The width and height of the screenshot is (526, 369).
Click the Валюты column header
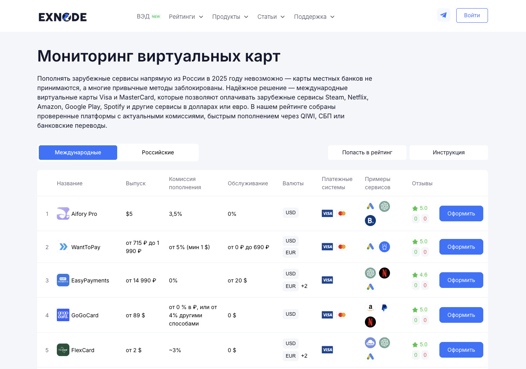293,183
